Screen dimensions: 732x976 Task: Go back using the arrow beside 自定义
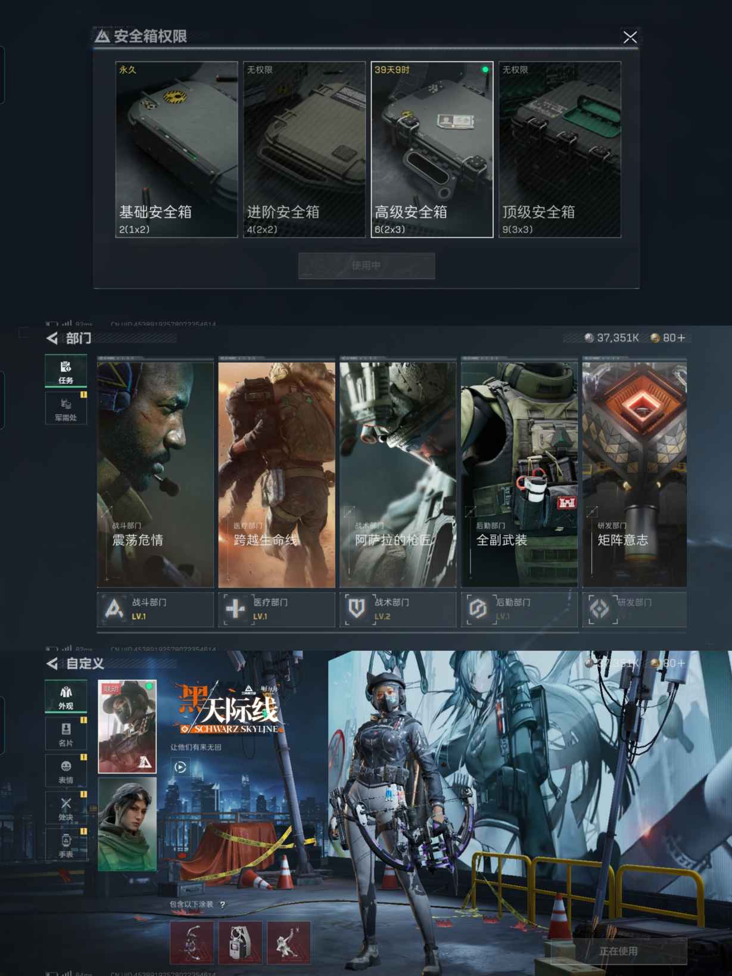(52, 663)
